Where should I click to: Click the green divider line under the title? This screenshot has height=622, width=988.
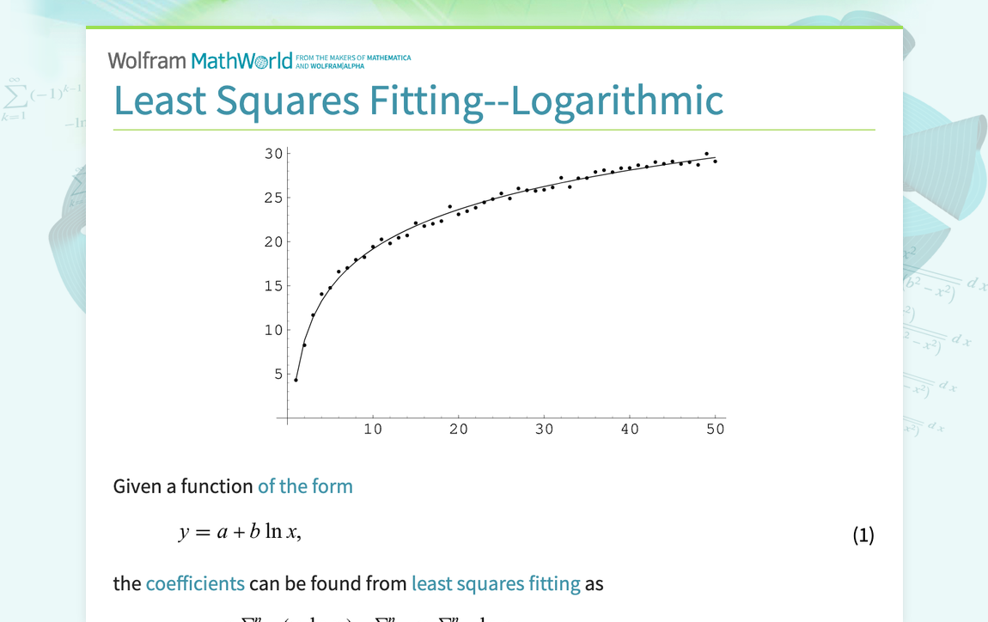(x=494, y=129)
